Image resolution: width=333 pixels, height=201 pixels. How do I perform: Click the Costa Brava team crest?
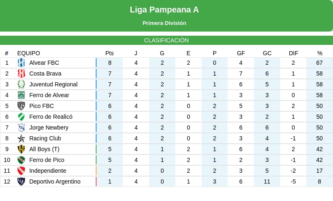pos(21,74)
